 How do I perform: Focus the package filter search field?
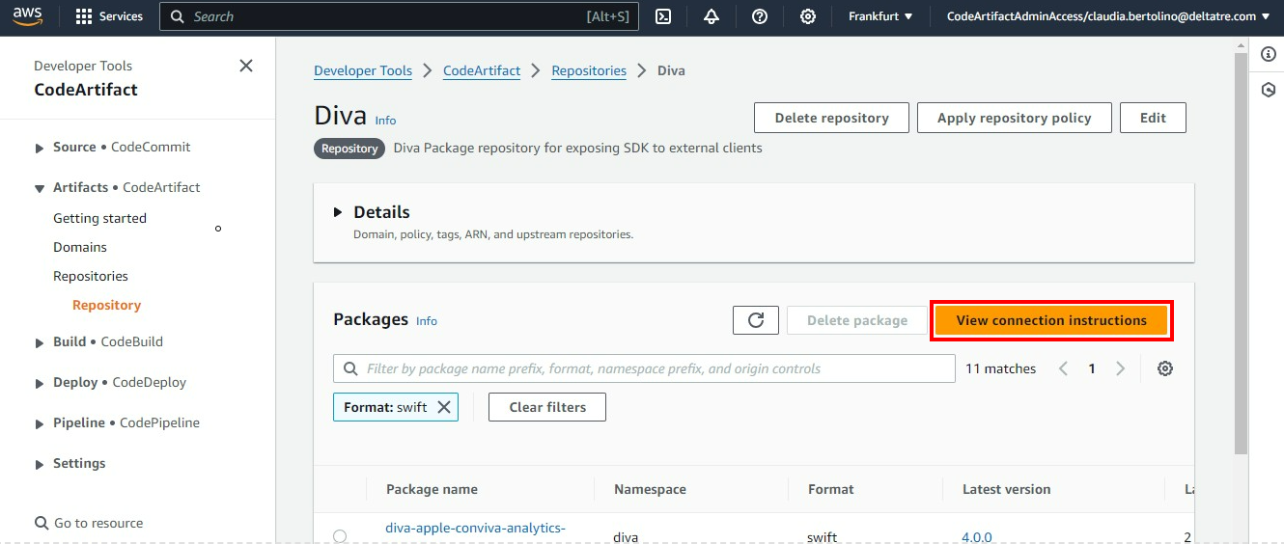click(644, 368)
